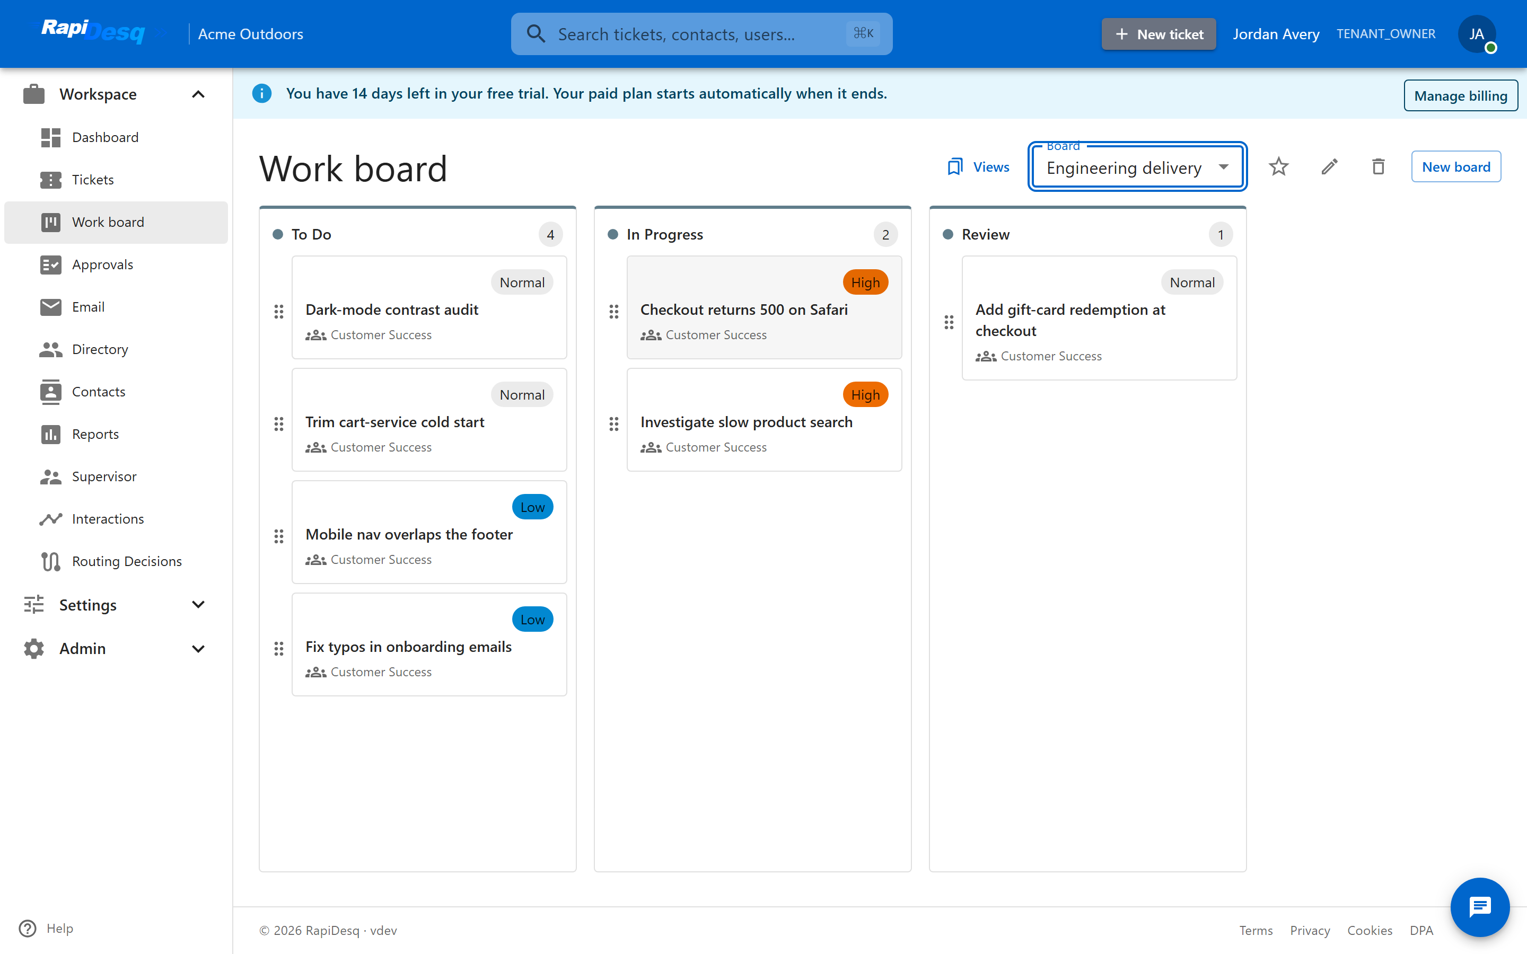This screenshot has width=1527, height=954.
Task: Delete board using the trash icon
Action: (1378, 166)
